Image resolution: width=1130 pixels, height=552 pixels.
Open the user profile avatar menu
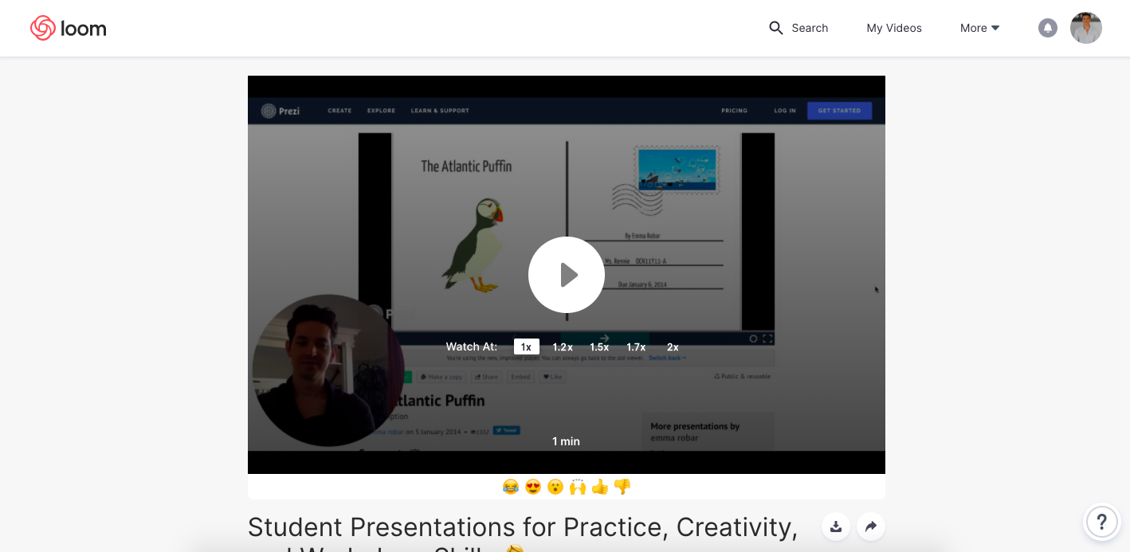click(1086, 28)
